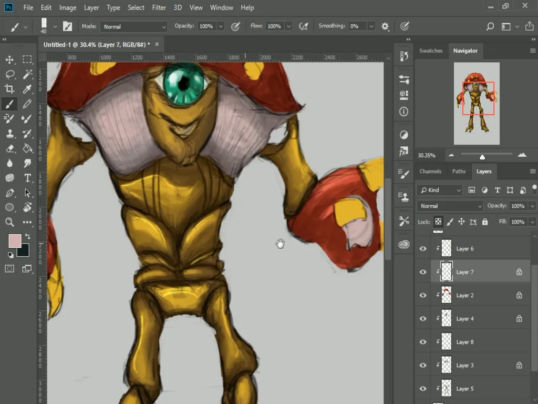The image size is (538, 404).
Task: Swap foreground and background colors
Action: pyautogui.click(x=27, y=237)
